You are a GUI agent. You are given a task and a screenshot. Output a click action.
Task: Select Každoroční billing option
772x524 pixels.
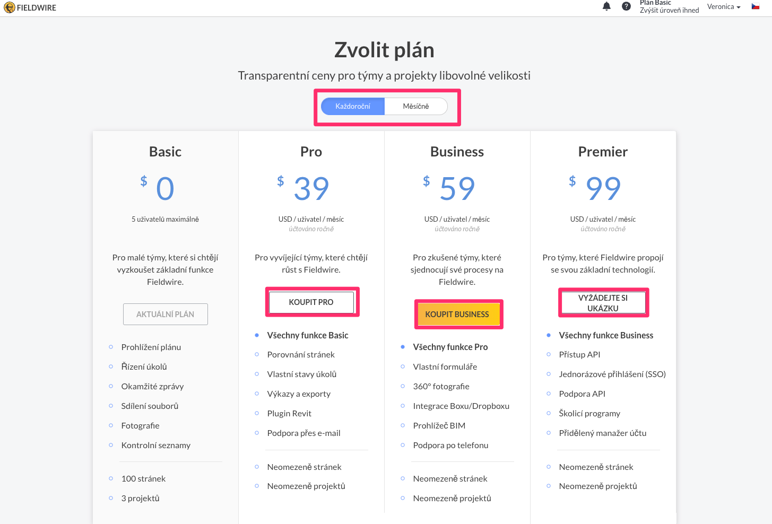click(353, 106)
